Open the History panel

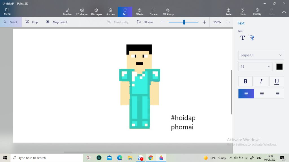(257, 12)
